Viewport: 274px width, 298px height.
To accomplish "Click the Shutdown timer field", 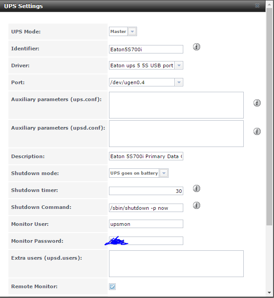I will point(146,191).
